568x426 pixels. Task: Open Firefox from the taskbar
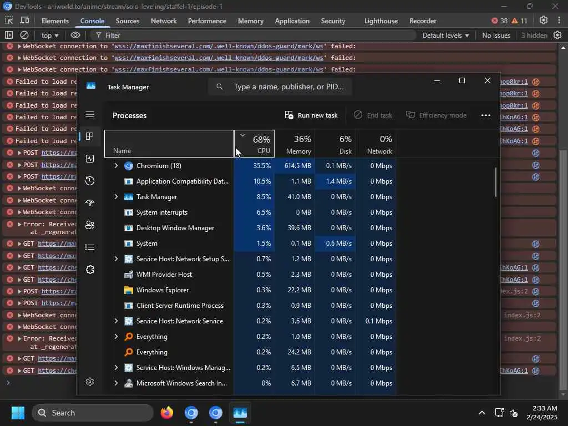click(166, 413)
